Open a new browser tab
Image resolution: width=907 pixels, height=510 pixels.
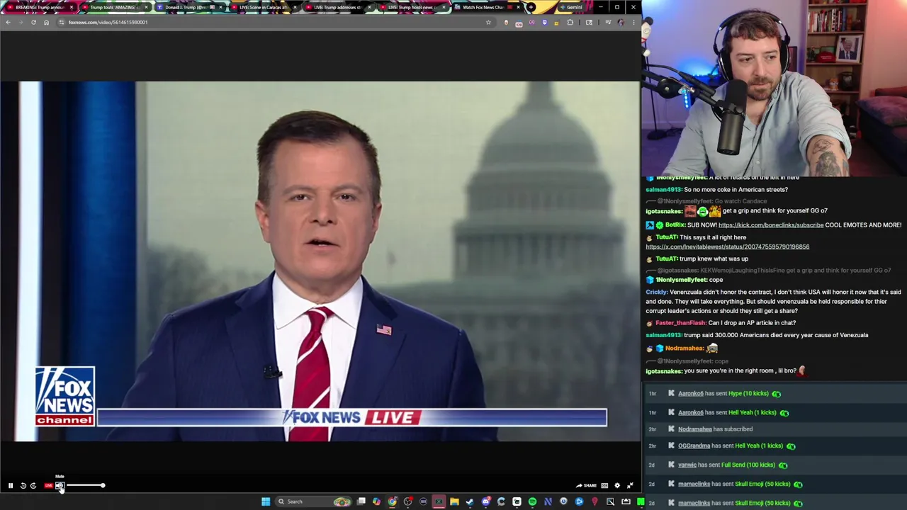[x=531, y=7]
